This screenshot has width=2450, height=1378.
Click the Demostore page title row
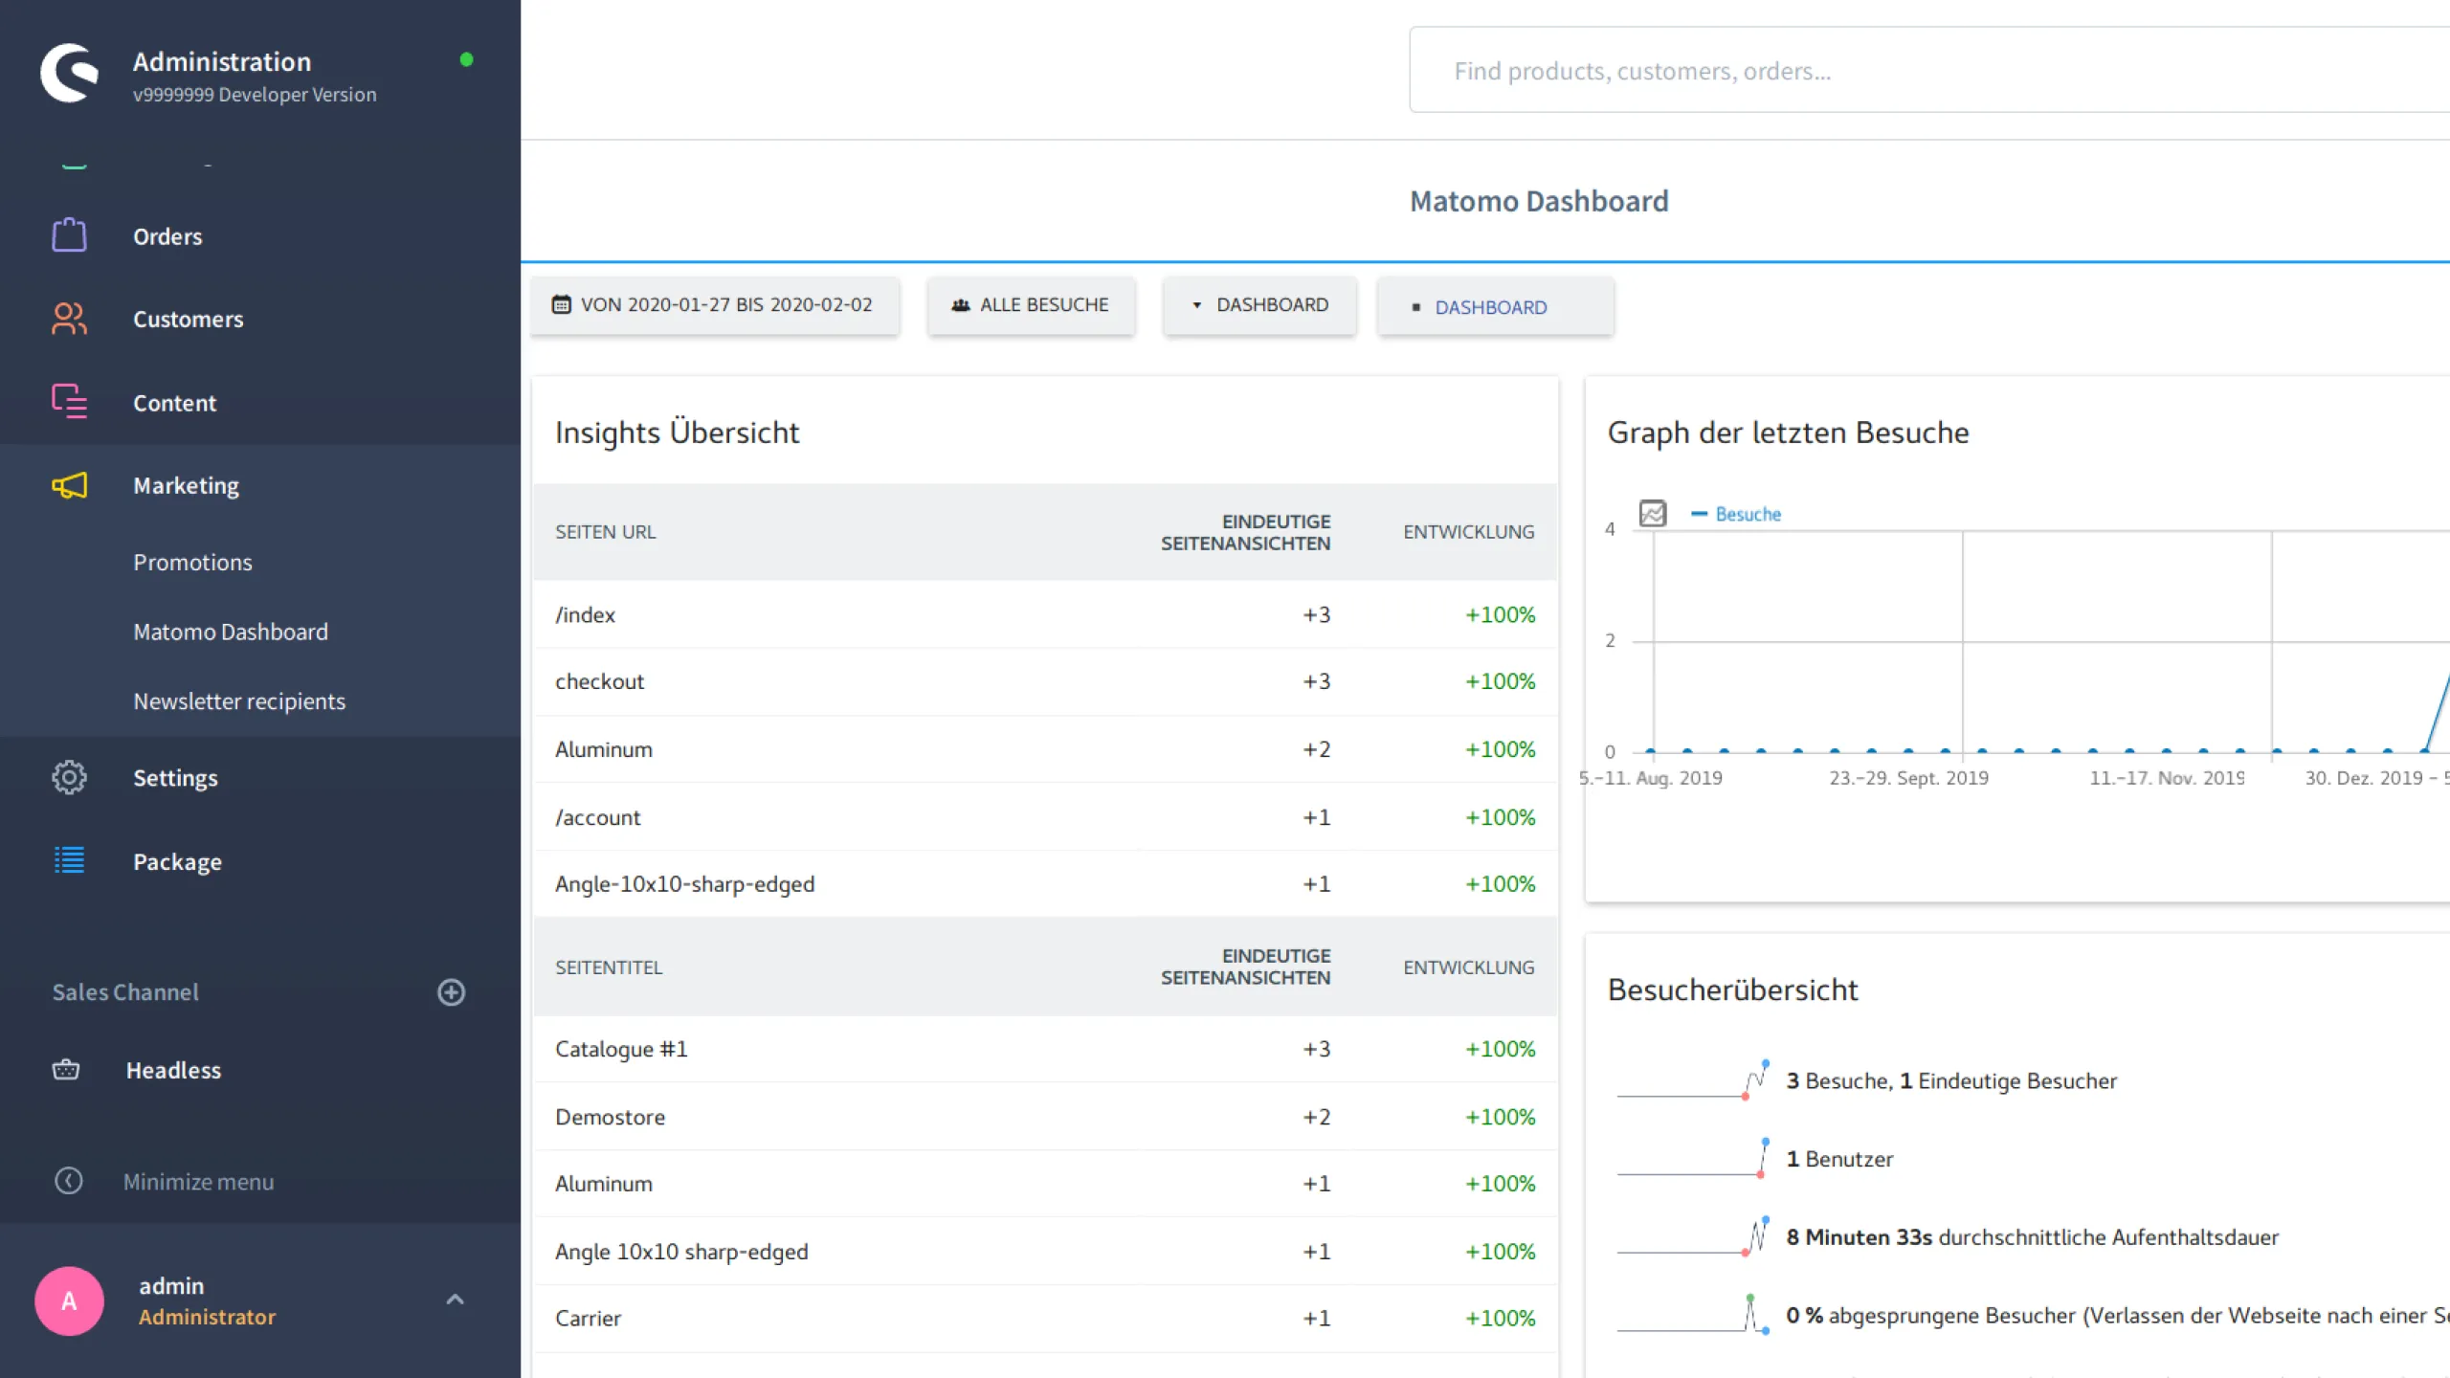click(x=1045, y=1117)
